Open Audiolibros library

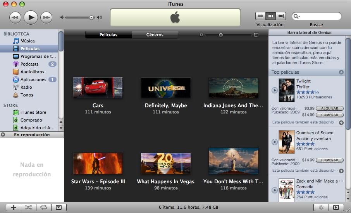(29, 72)
